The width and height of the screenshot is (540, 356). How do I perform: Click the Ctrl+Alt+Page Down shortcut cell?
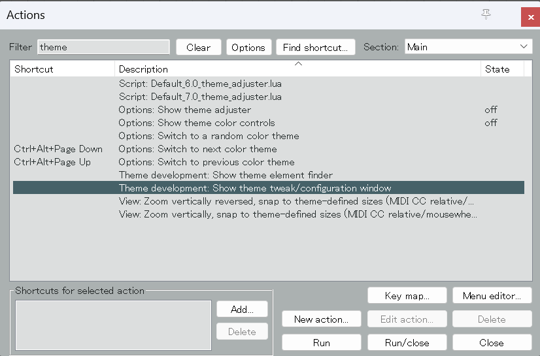coord(58,149)
